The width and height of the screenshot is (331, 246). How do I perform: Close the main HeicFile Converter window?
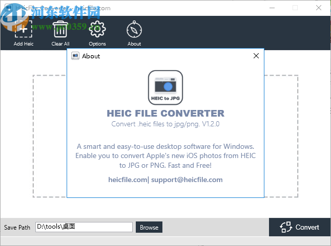(319, 8)
